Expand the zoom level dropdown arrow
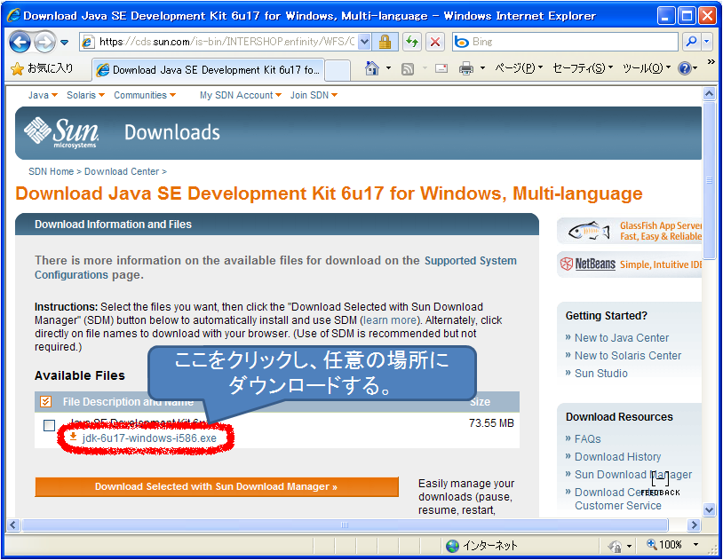Viewport: 723px width, 560px height. tap(695, 545)
